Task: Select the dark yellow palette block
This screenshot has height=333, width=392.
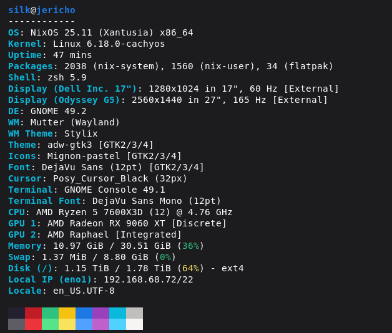Action: 67,313
